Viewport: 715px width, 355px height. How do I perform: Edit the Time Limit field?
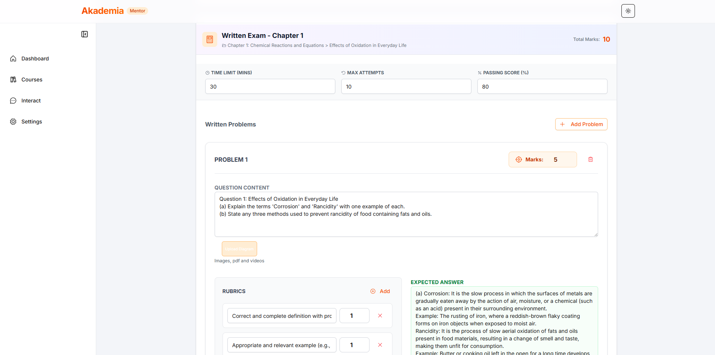(x=270, y=87)
